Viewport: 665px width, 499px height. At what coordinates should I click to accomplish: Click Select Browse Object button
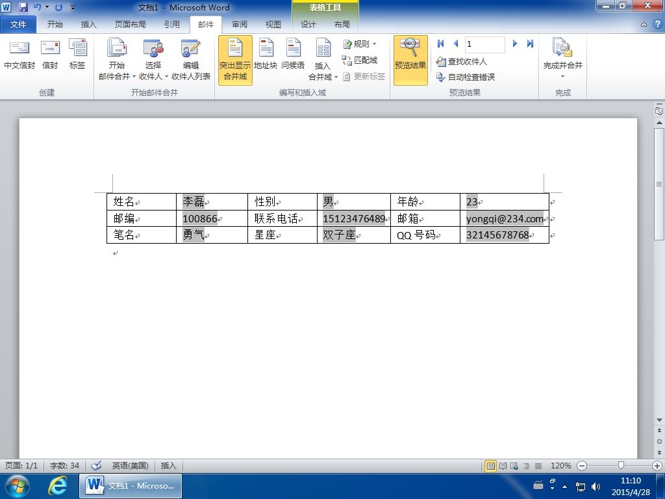(659, 441)
